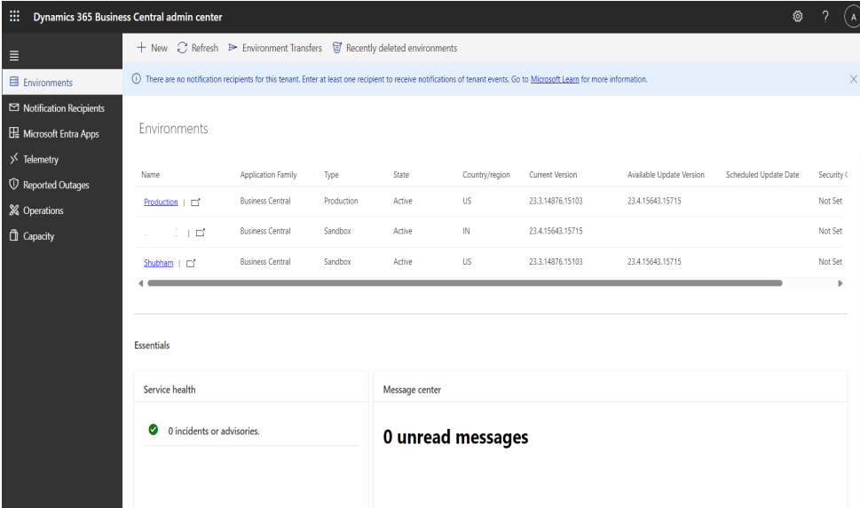Click the New button label
The height and width of the screenshot is (508, 860).
click(159, 48)
